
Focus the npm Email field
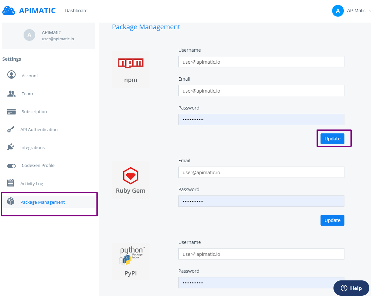click(x=261, y=91)
